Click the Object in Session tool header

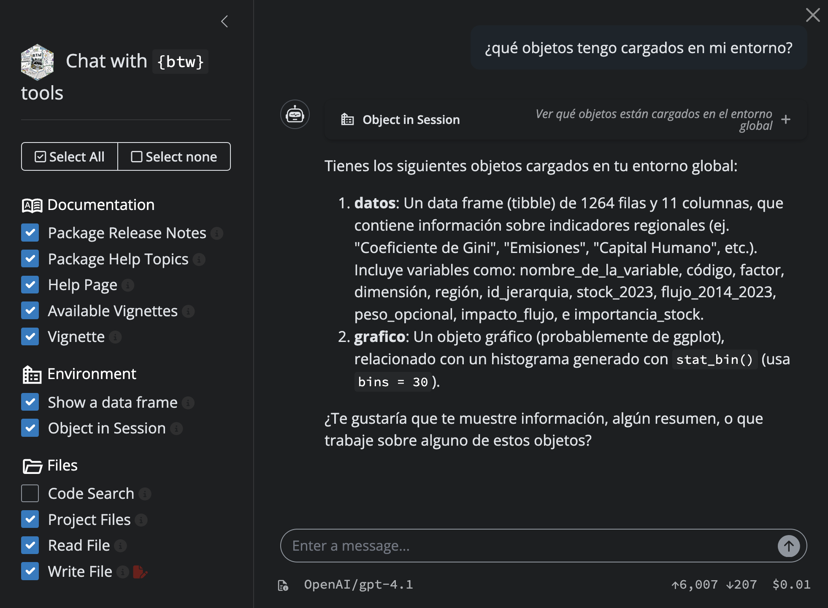411,120
